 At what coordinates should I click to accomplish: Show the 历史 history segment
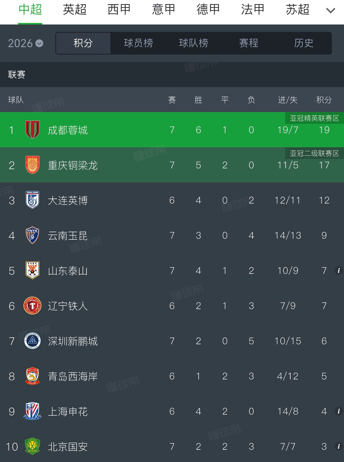point(304,43)
